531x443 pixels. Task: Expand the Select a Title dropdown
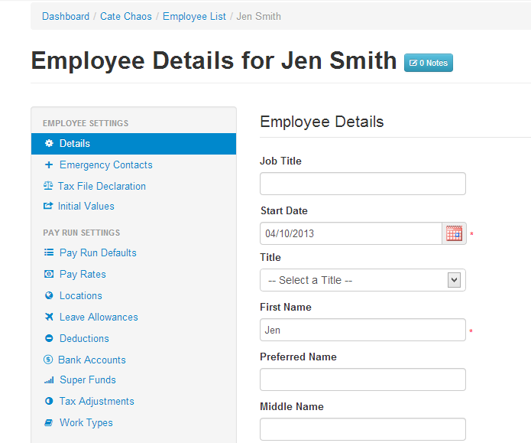tap(363, 280)
